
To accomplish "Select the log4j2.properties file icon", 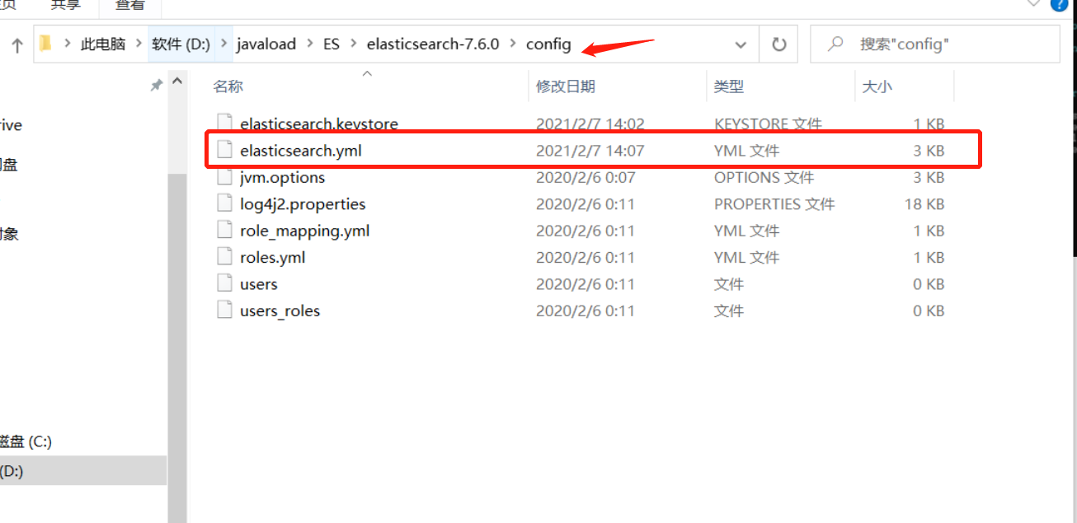I will 224,203.
